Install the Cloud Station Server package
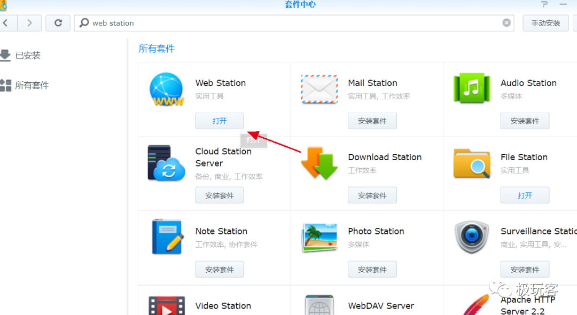 coord(220,195)
